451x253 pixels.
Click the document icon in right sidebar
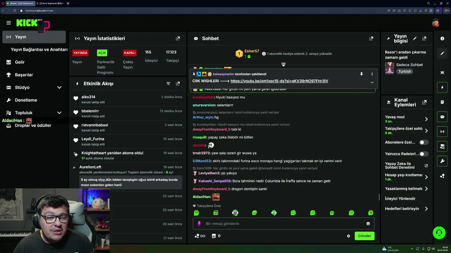click(x=442, y=102)
